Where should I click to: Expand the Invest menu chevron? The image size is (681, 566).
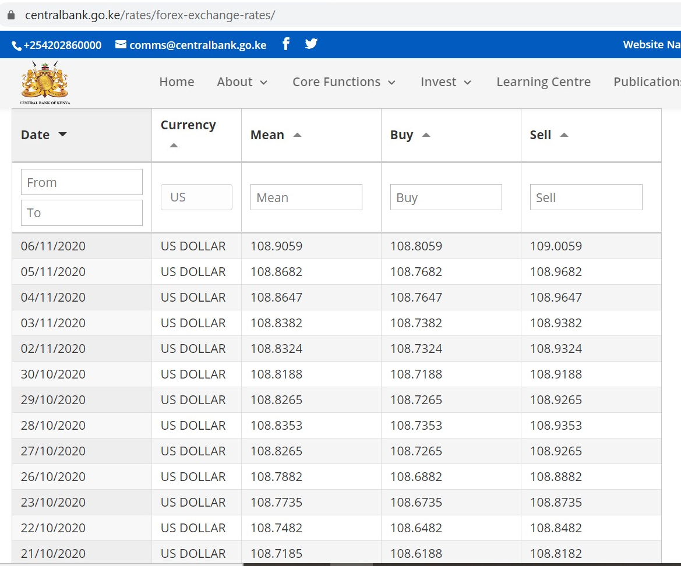point(468,83)
